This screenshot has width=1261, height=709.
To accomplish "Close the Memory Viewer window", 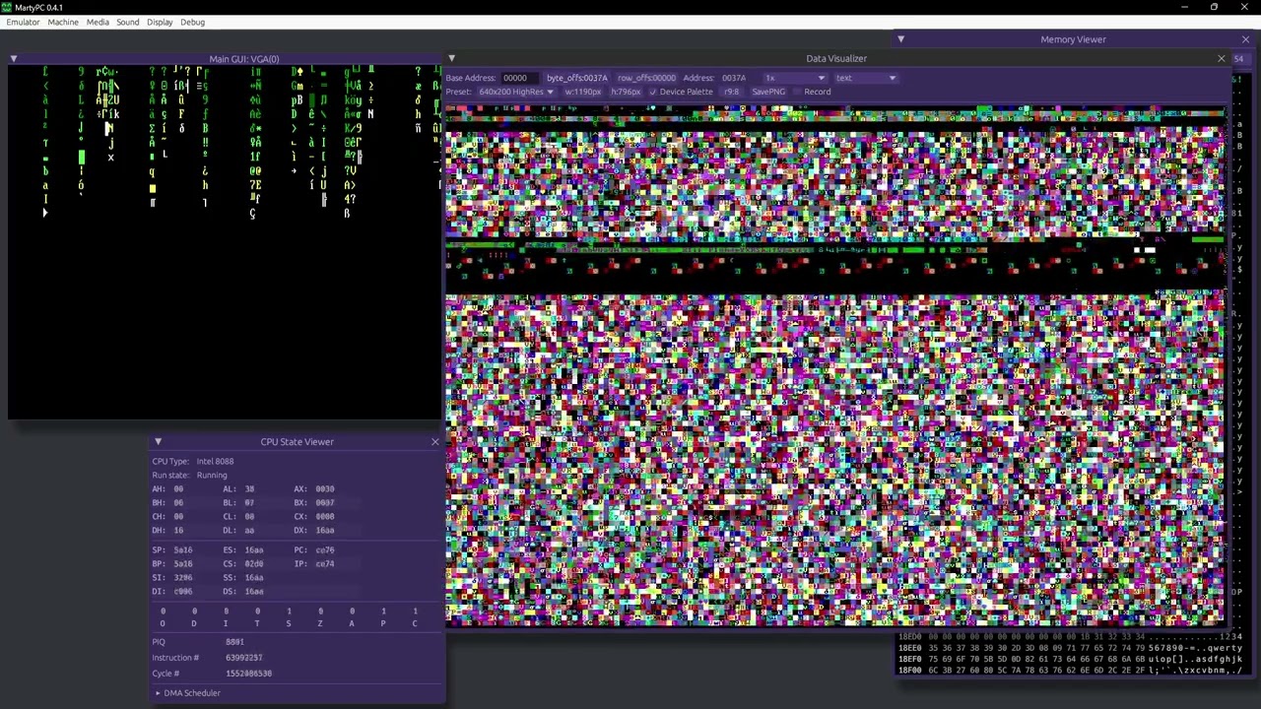I will click(x=1245, y=39).
